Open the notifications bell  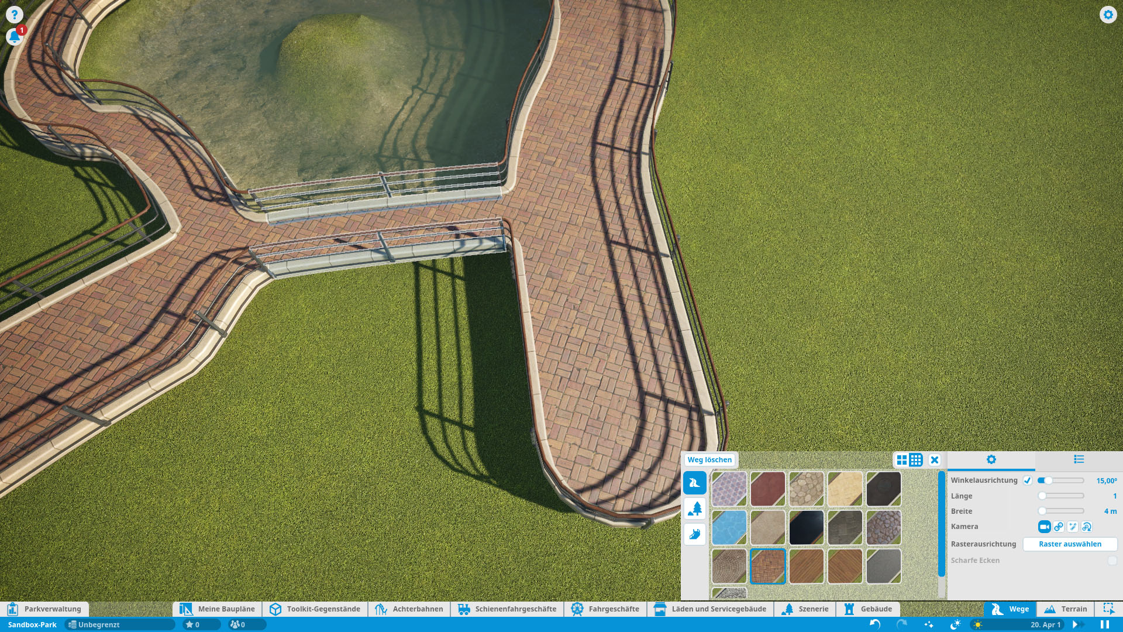(x=14, y=37)
